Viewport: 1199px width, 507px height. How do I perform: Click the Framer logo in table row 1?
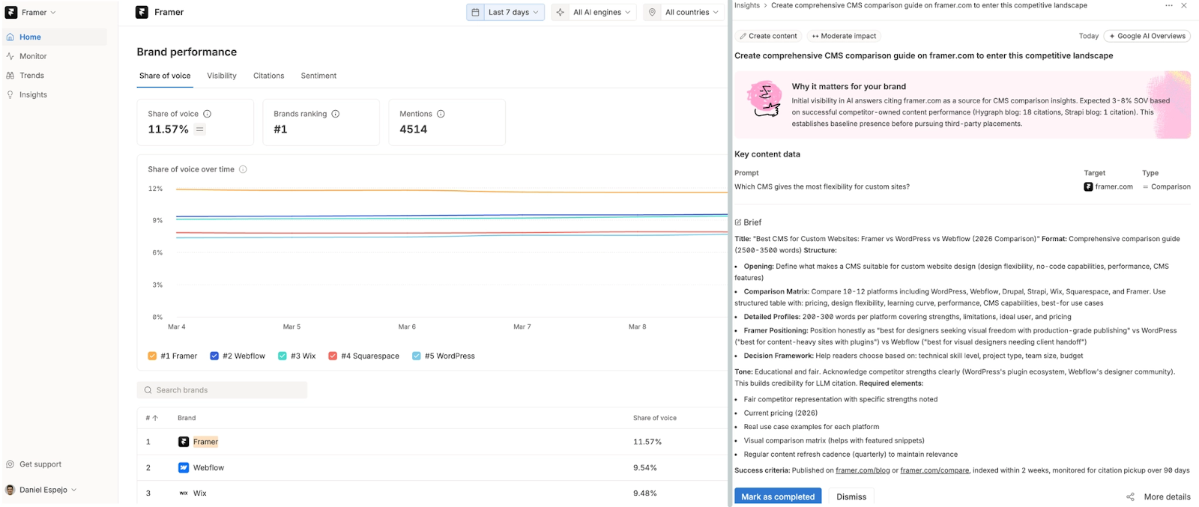[184, 442]
